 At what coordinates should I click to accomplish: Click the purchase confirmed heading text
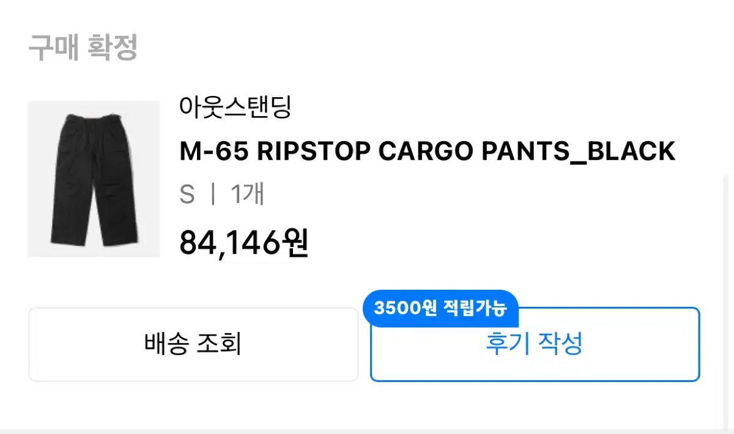pyautogui.click(x=83, y=48)
